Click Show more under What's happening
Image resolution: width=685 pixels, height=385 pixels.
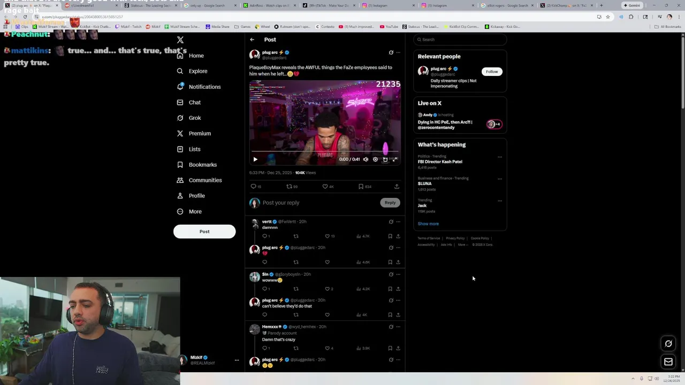coord(428,224)
